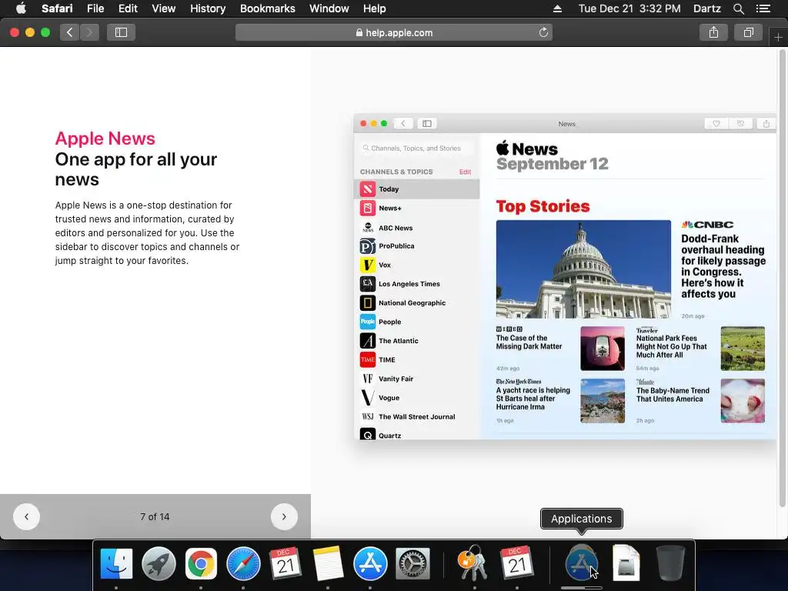Open the Applications folder stack
Screen dimensions: 788x591
(x=582, y=564)
